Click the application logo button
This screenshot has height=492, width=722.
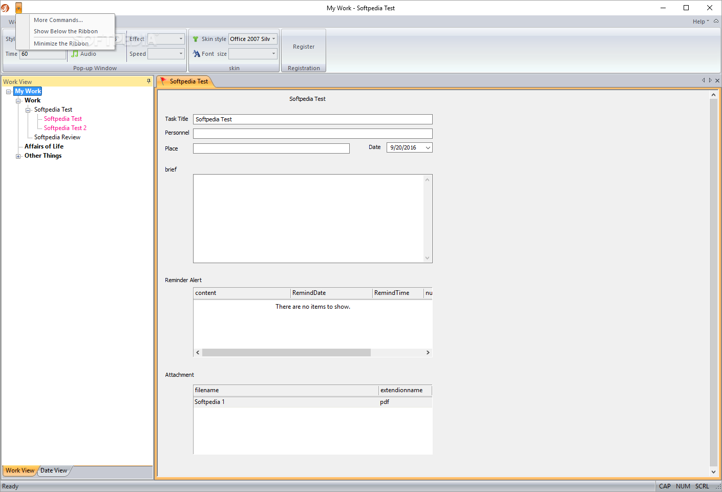(5, 8)
